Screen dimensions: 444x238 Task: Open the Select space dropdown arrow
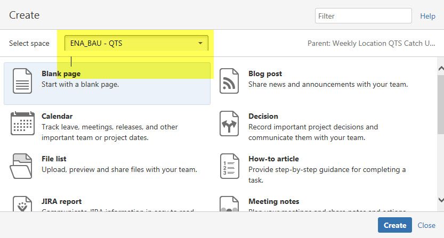[x=200, y=43]
